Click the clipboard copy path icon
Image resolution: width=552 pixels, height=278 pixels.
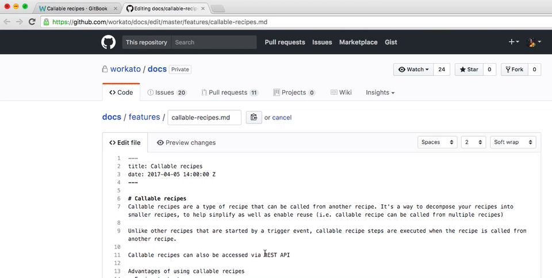pos(254,117)
